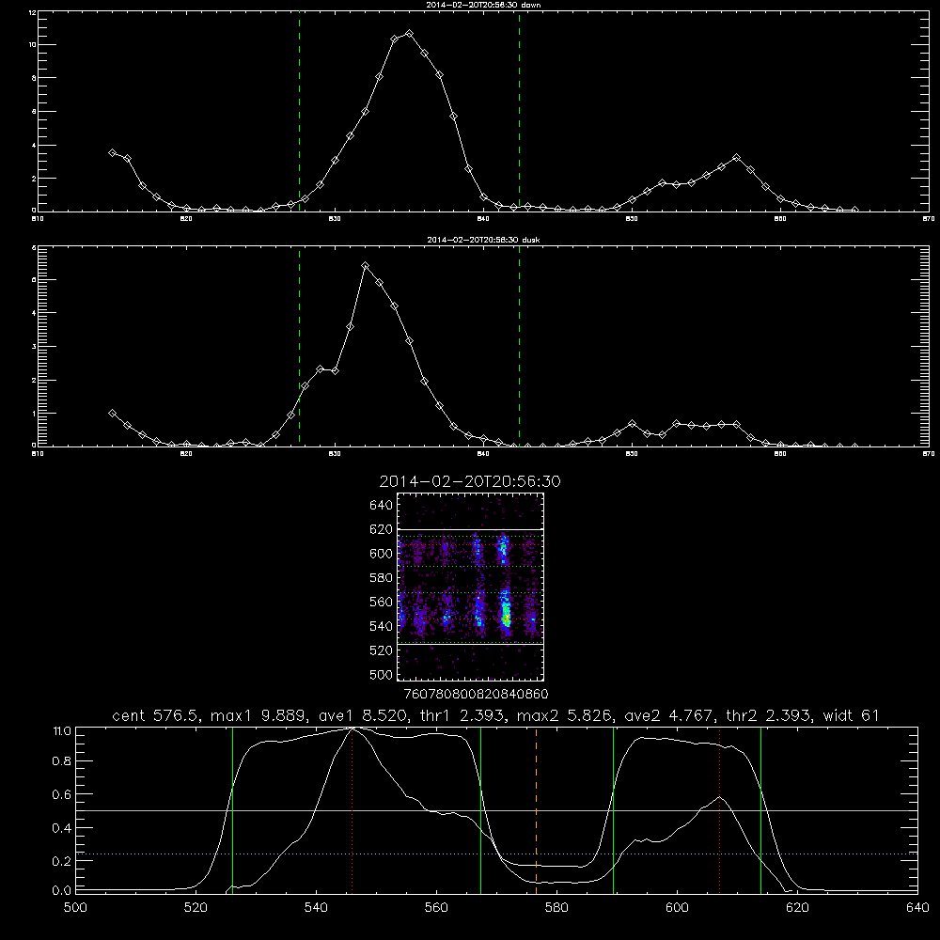Click the orange dashed center line in bottom plot
The width and height of the screenshot is (940, 940).
pos(536,810)
